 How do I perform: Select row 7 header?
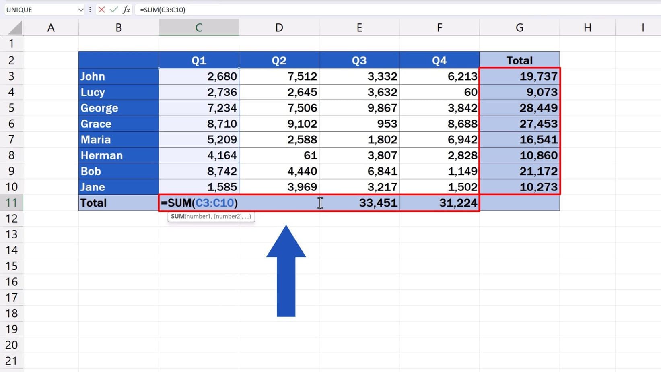(12, 139)
